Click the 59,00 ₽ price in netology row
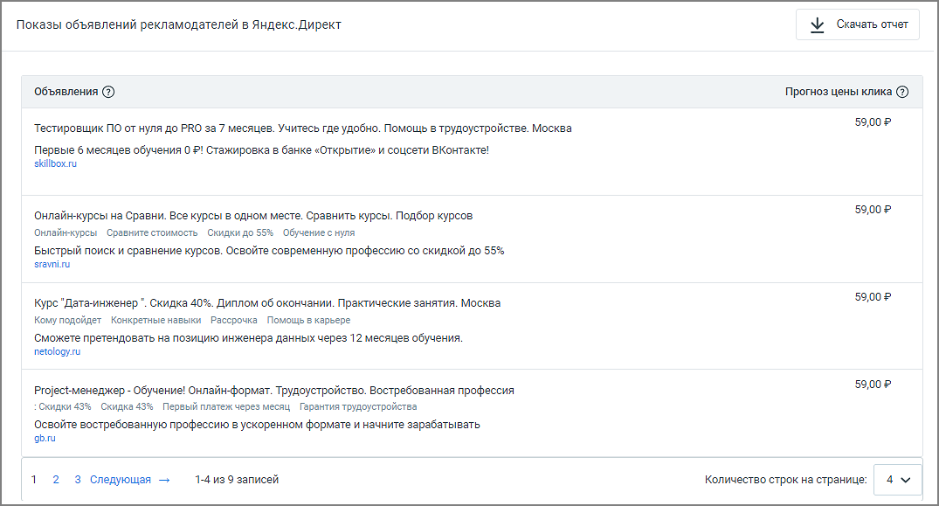 [873, 297]
